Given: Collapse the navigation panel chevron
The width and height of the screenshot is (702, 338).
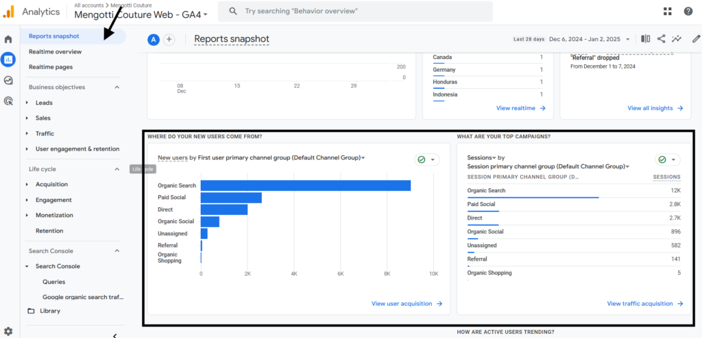Looking at the screenshot, I should 114,335.
